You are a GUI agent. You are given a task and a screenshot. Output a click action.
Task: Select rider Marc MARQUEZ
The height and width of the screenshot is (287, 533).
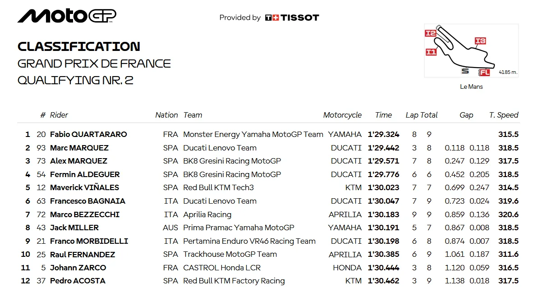tap(79, 148)
